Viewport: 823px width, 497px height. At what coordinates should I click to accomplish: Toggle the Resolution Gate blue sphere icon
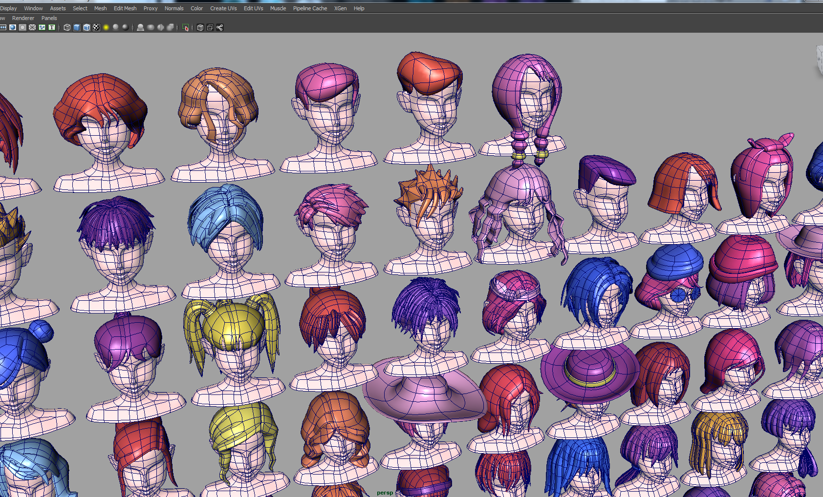(x=13, y=27)
